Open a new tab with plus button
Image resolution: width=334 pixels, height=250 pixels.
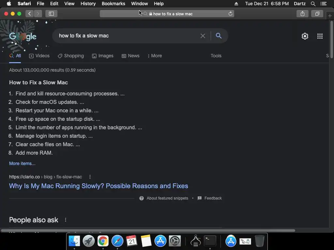click(x=330, y=16)
